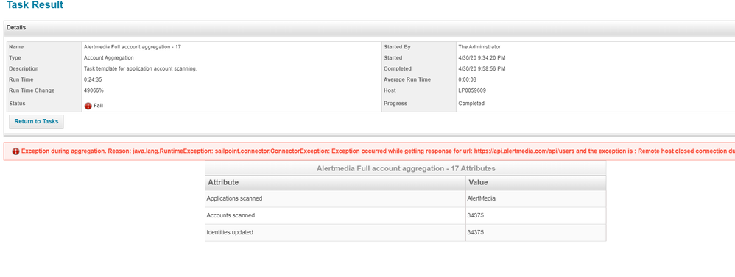Click the Return to Tasks button

(37, 122)
